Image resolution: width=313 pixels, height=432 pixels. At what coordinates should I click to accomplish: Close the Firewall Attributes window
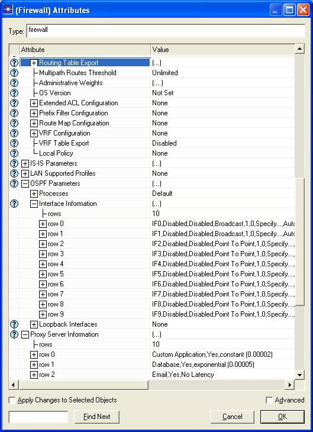pyautogui.click(x=303, y=10)
